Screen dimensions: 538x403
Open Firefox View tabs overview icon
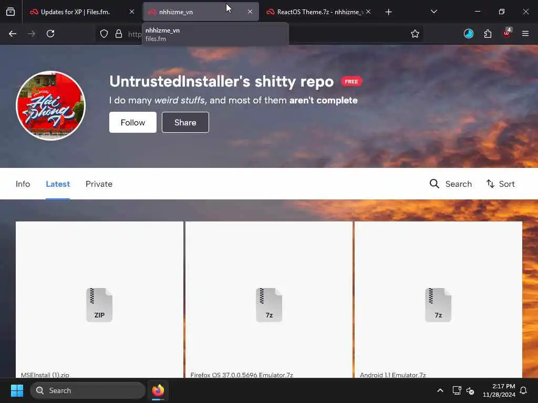11,12
